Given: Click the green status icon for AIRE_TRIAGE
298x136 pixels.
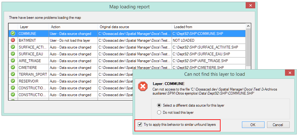Looking at the screenshot, I should pos(13,61).
